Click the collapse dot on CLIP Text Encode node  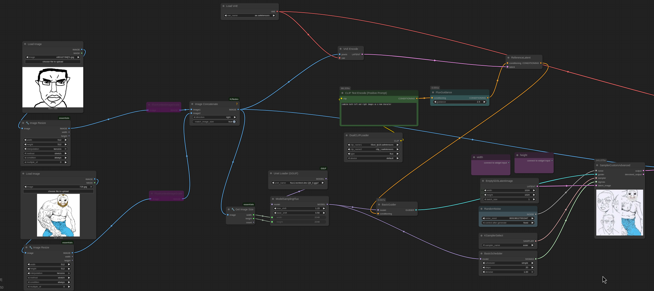(342, 93)
